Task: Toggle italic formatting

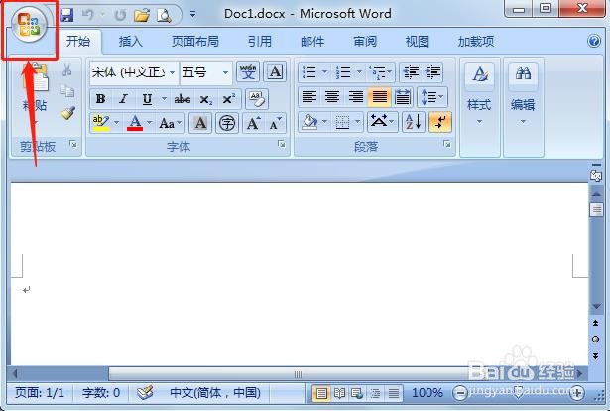Action: [123, 99]
